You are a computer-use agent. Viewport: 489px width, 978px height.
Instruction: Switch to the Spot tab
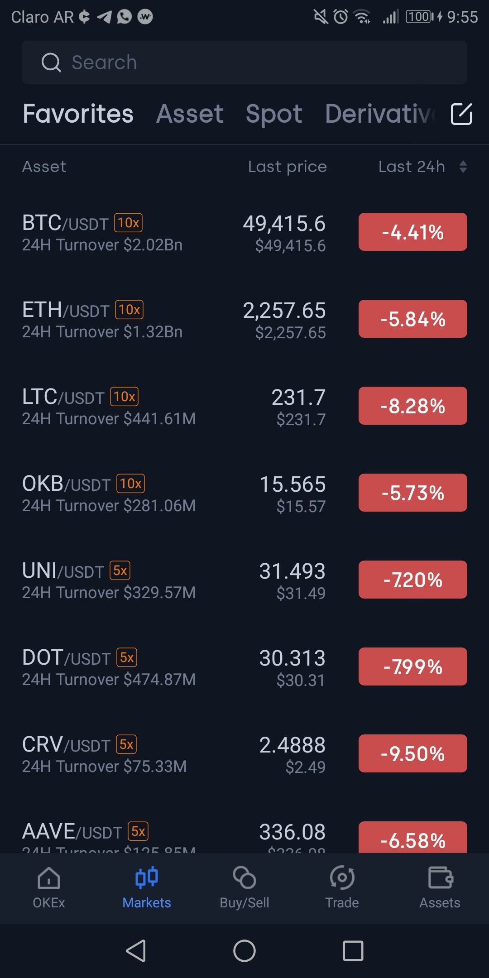point(274,114)
